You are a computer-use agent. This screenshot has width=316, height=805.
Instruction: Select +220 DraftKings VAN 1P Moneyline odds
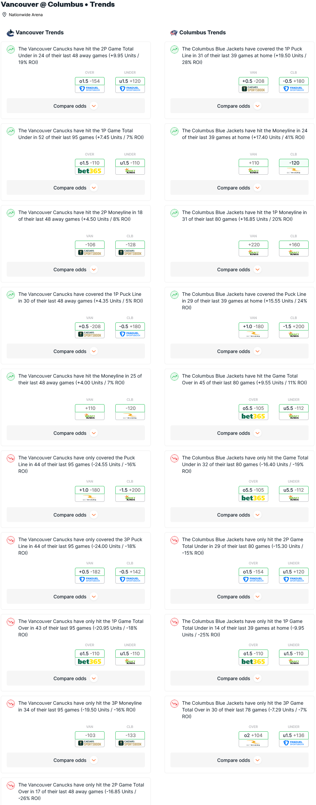pyautogui.click(x=253, y=248)
